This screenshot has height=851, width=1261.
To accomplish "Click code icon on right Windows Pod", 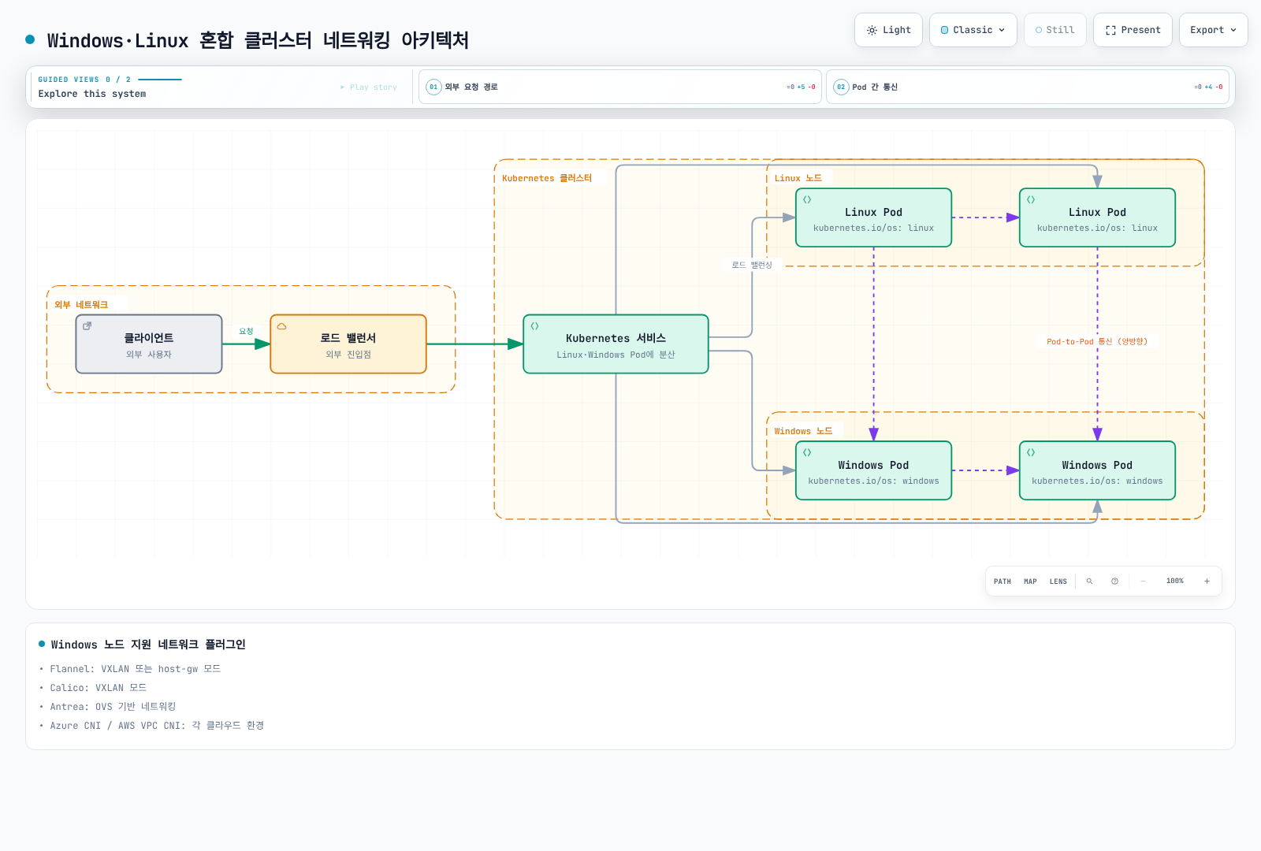I will [x=1031, y=453].
